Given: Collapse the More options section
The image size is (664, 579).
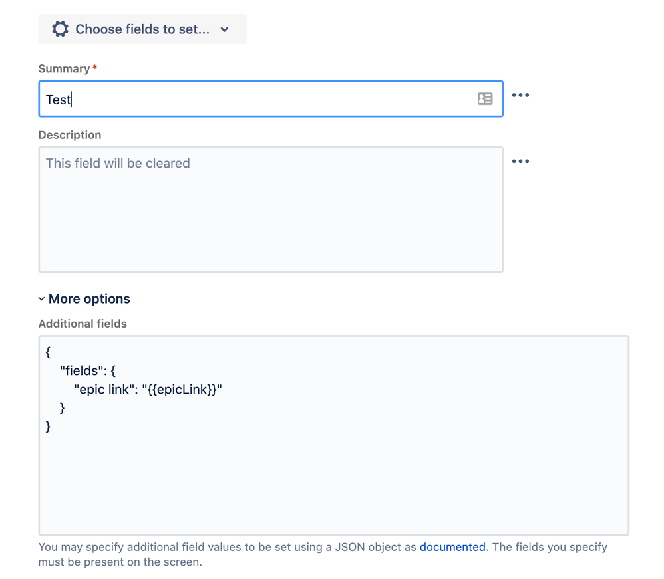Looking at the screenshot, I should [x=84, y=299].
